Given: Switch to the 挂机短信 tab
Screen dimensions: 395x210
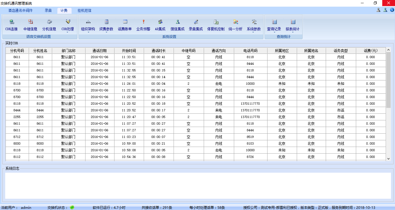Looking at the screenshot, I should tap(84, 11).
